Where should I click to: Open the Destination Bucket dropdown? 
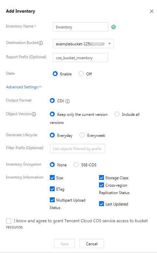(x=83, y=43)
